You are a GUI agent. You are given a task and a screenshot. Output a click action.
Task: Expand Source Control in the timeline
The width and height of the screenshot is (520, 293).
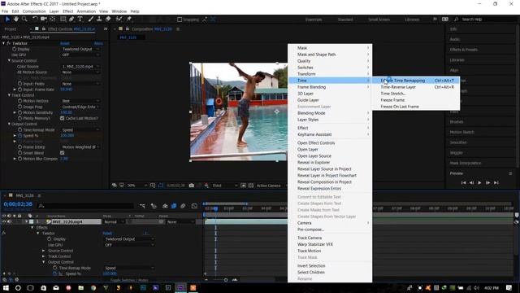(43, 251)
